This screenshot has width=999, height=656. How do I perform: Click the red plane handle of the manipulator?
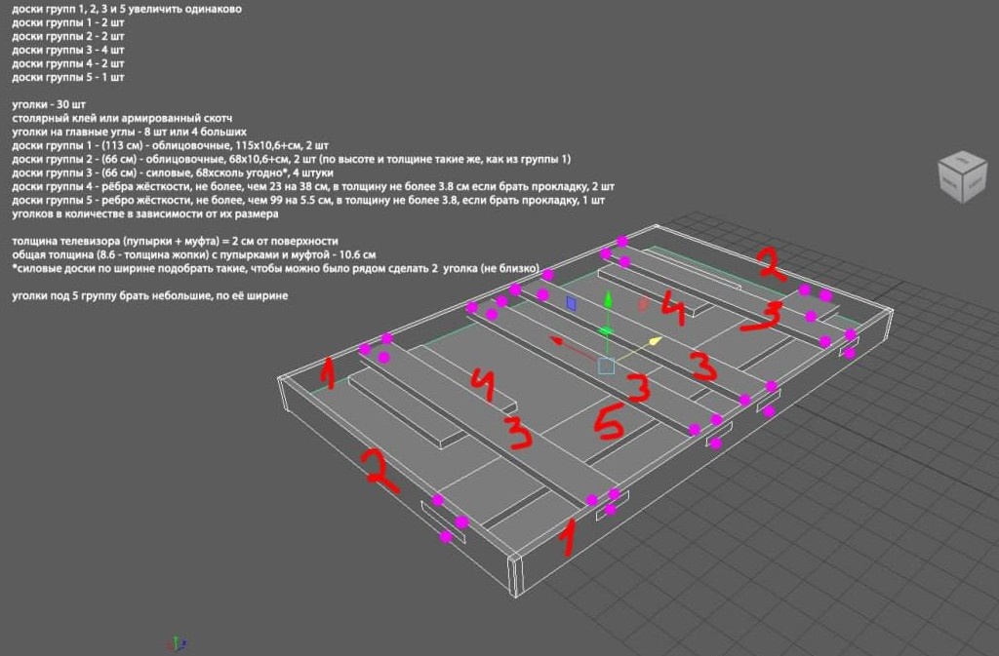(x=644, y=305)
